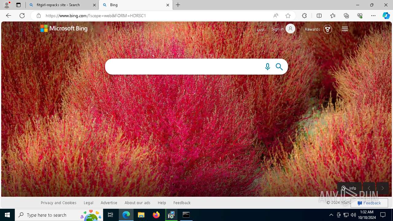Open Help footer link
Viewport: 393px width, 221px height.
pyautogui.click(x=162, y=203)
